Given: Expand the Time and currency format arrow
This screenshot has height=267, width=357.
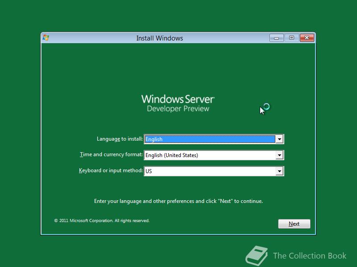Looking at the screenshot, I should 279,155.
